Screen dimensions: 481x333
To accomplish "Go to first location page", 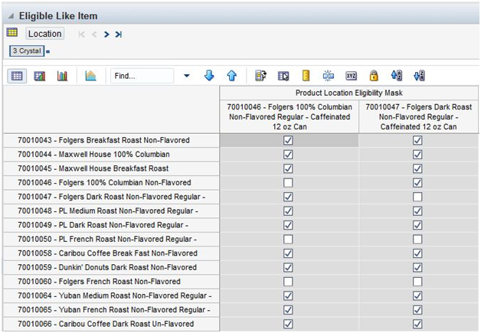I will [x=81, y=34].
